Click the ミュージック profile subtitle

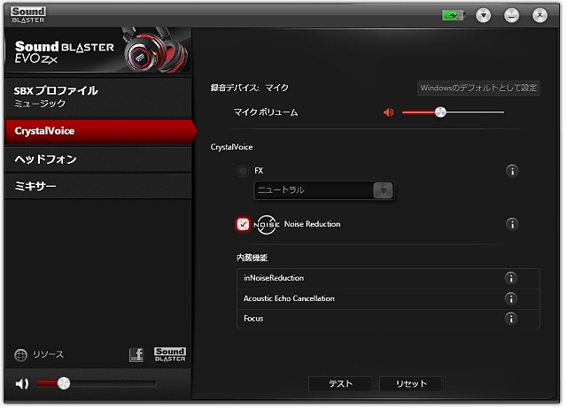40,104
